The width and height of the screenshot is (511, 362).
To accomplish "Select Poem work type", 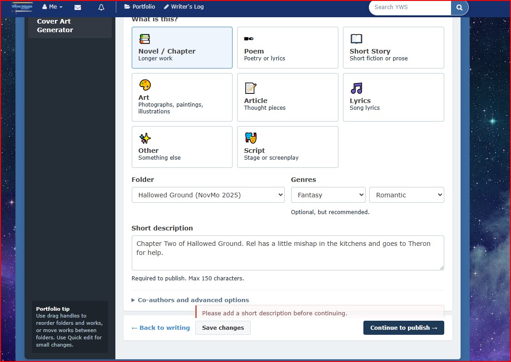I will coord(288,48).
